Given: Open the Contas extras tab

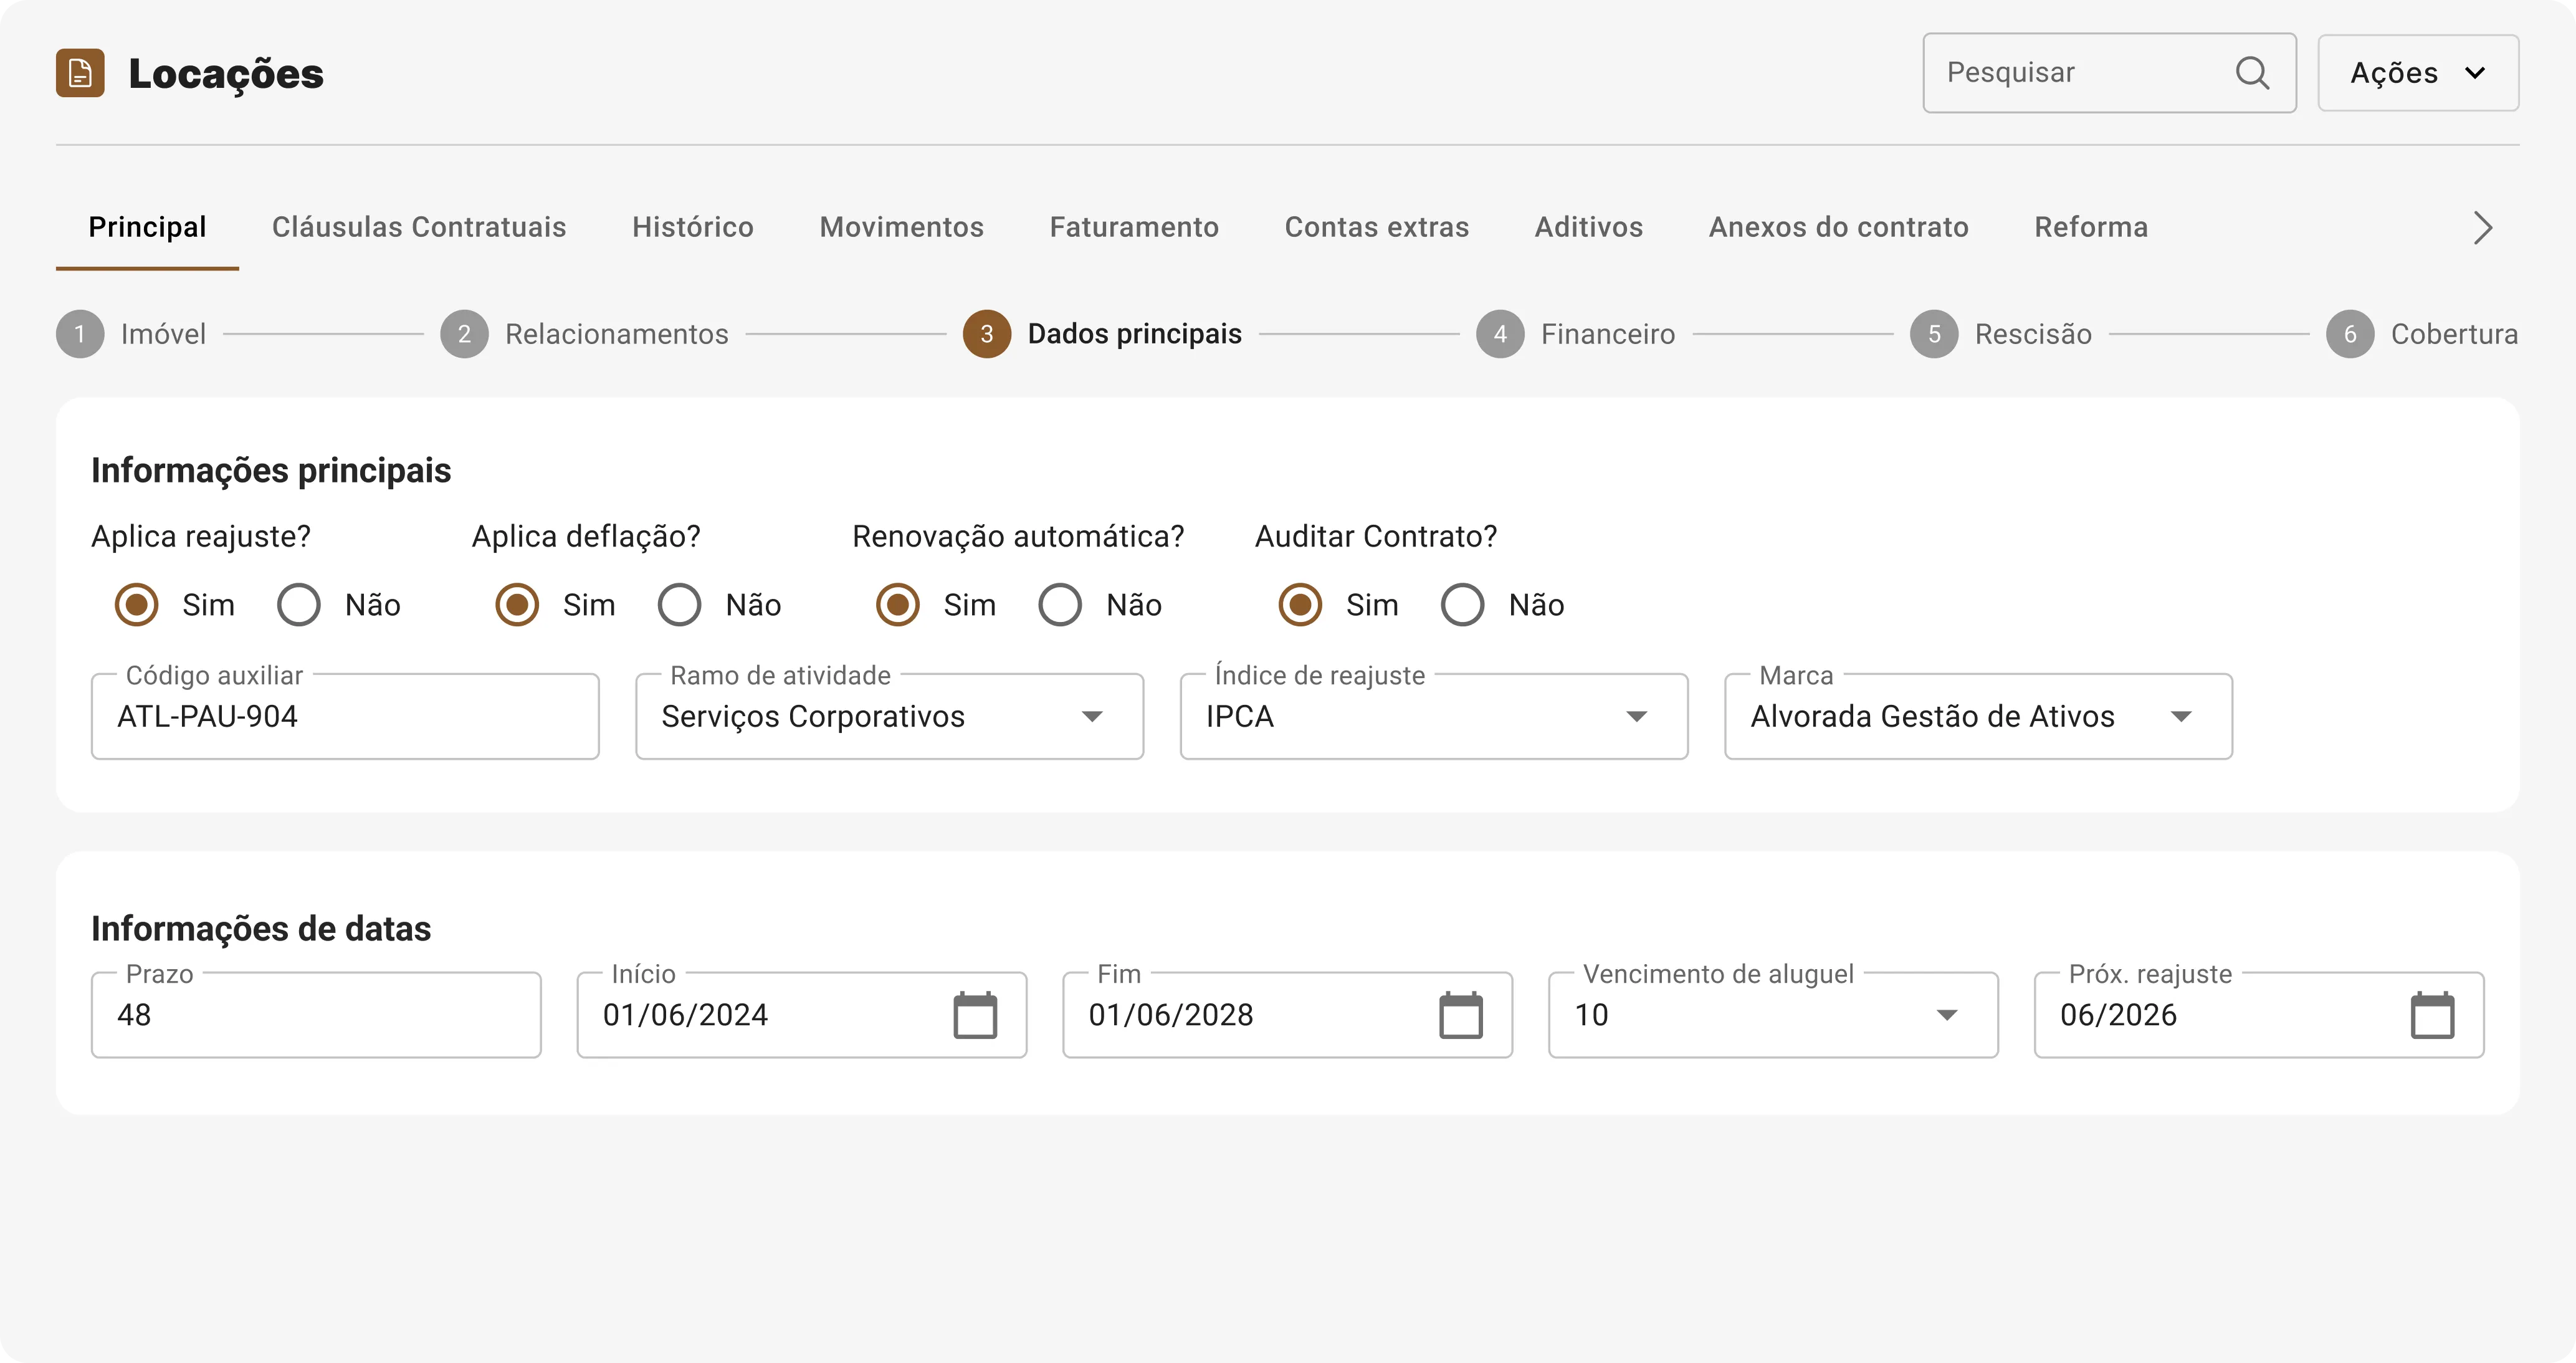Looking at the screenshot, I should [x=1377, y=227].
